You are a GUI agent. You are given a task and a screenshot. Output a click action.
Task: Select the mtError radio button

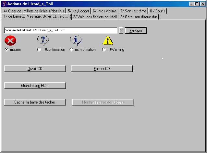tap(6, 50)
